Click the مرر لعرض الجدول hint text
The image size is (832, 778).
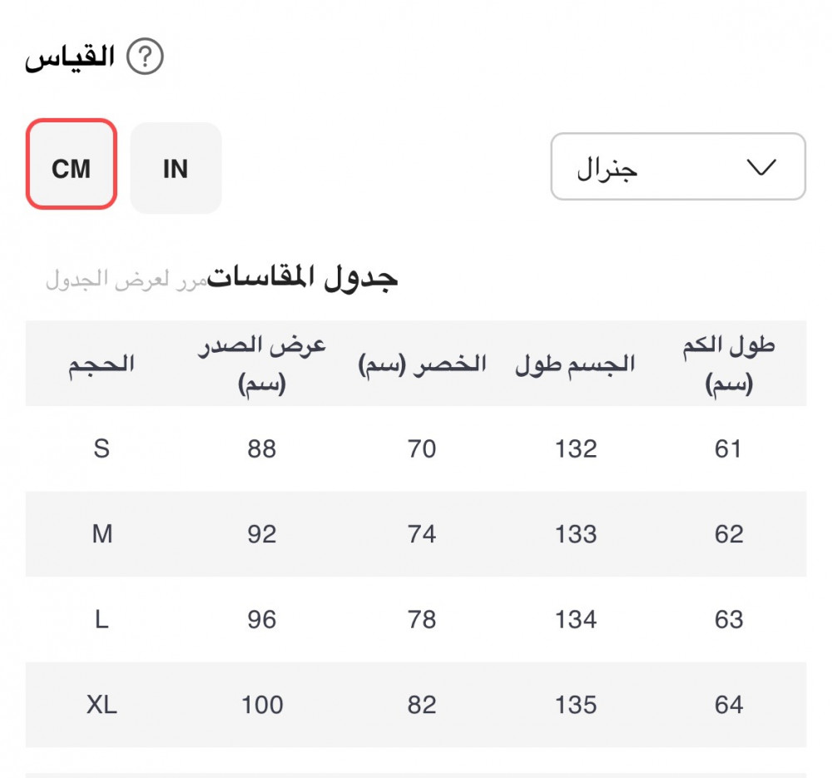click(x=125, y=280)
